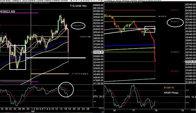Click the 50160.00 price axis label
Screen dimensions: 196x113
[98, 71]
